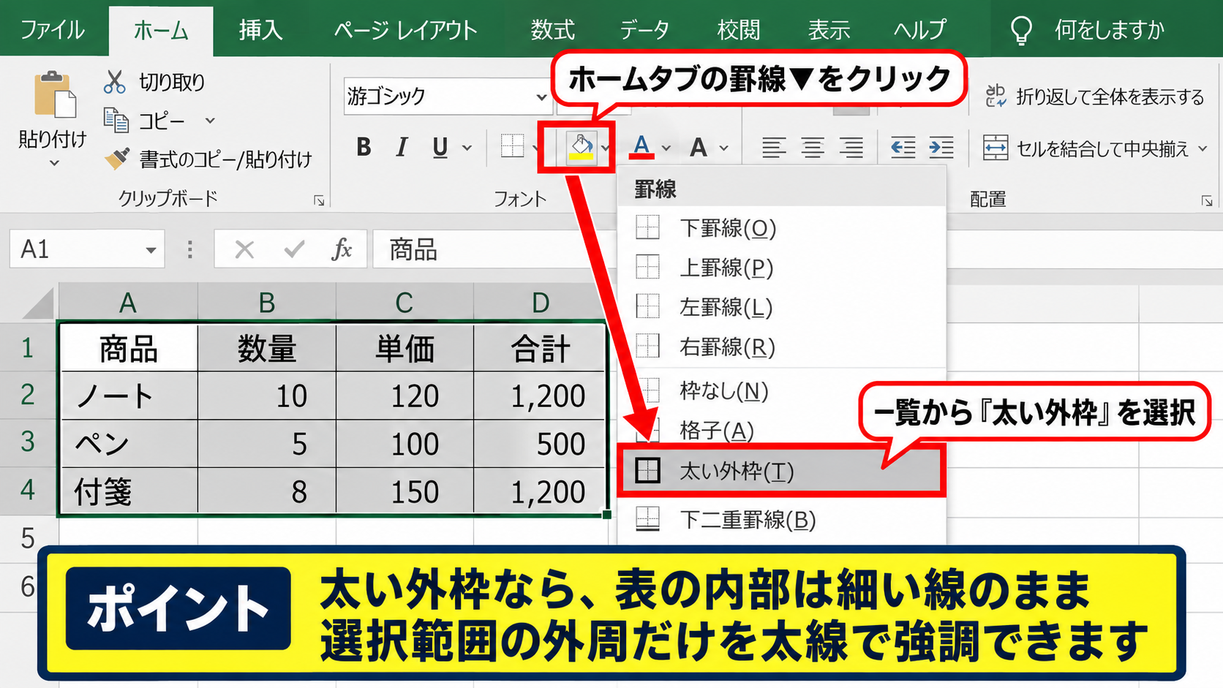Toggle Italic formatting
The image size is (1223, 688).
coord(401,148)
